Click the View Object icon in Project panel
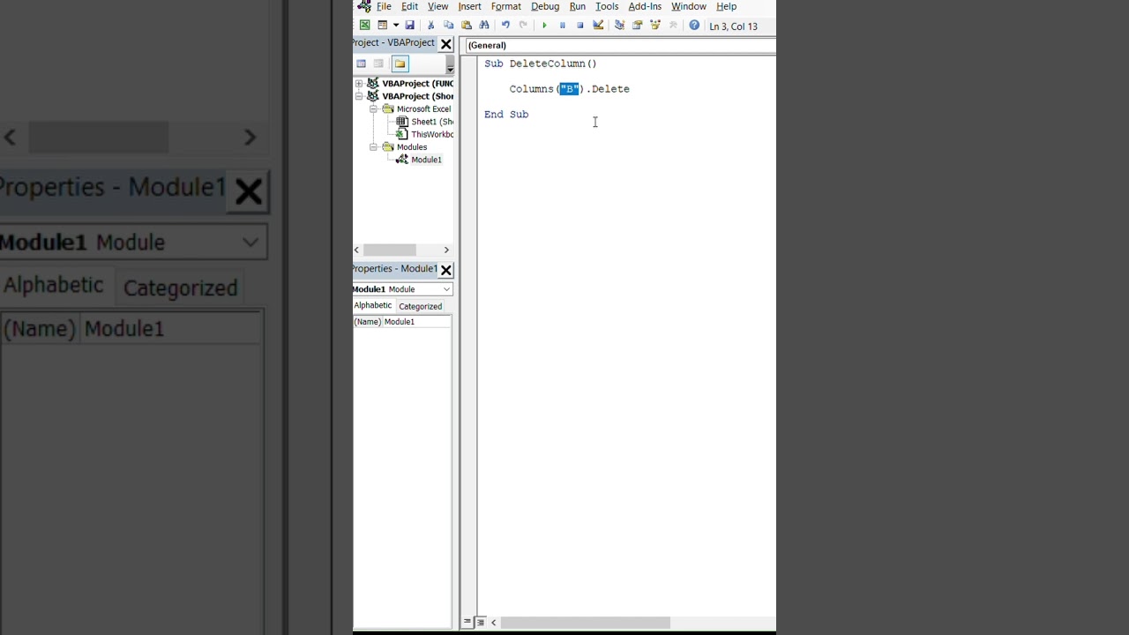The width and height of the screenshot is (1129, 635). [378, 63]
